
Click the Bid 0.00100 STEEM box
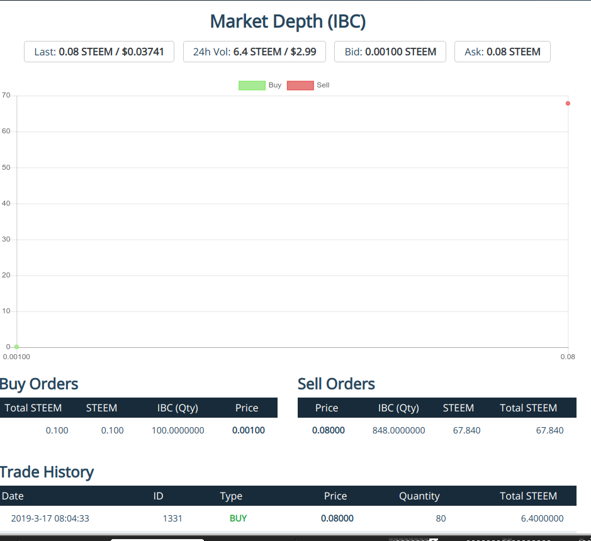coord(390,52)
